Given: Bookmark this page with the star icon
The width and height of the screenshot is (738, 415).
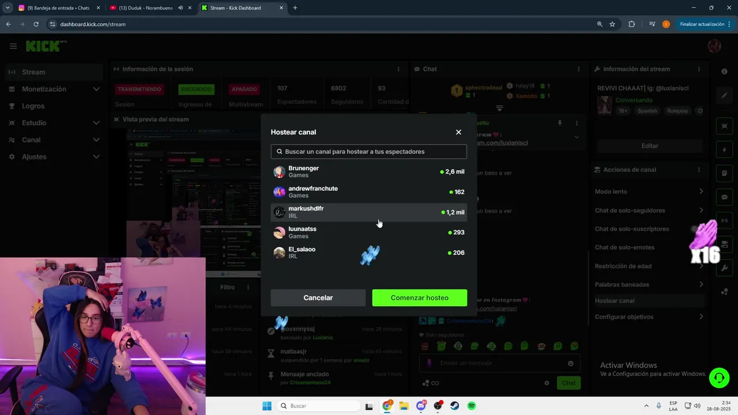Looking at the screenshot, I should [612, 24].
